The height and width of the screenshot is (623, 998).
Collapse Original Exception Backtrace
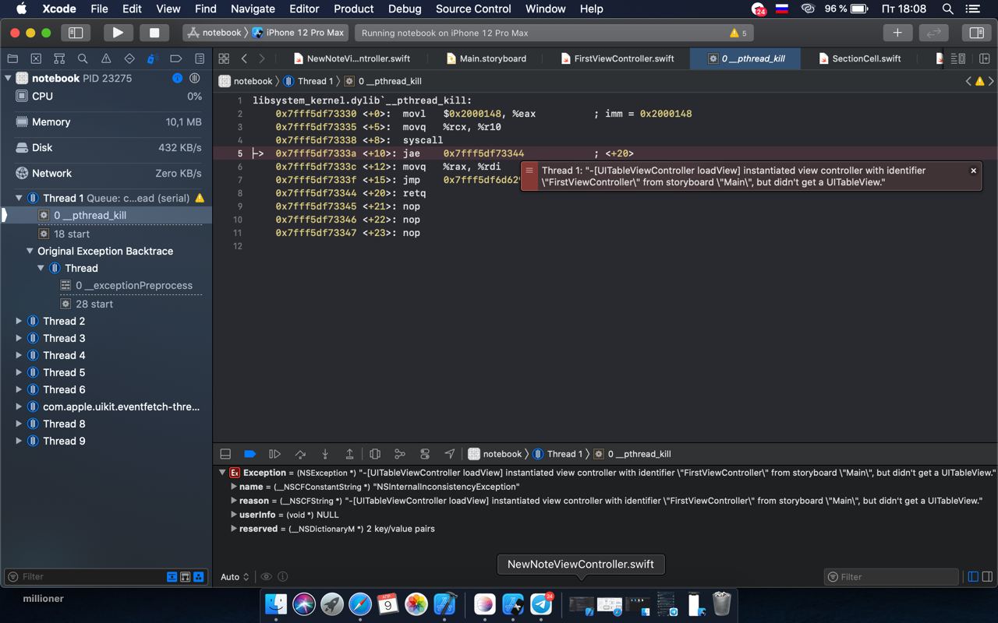(x=30, y=251)
